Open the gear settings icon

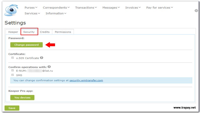pos(196,11)
